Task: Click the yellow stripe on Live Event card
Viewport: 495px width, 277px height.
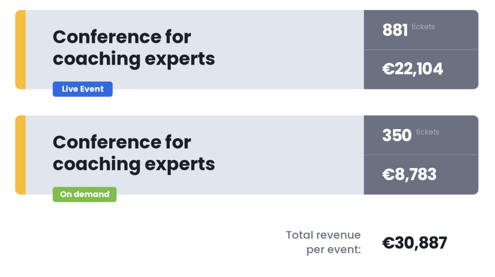Action: 20,50
